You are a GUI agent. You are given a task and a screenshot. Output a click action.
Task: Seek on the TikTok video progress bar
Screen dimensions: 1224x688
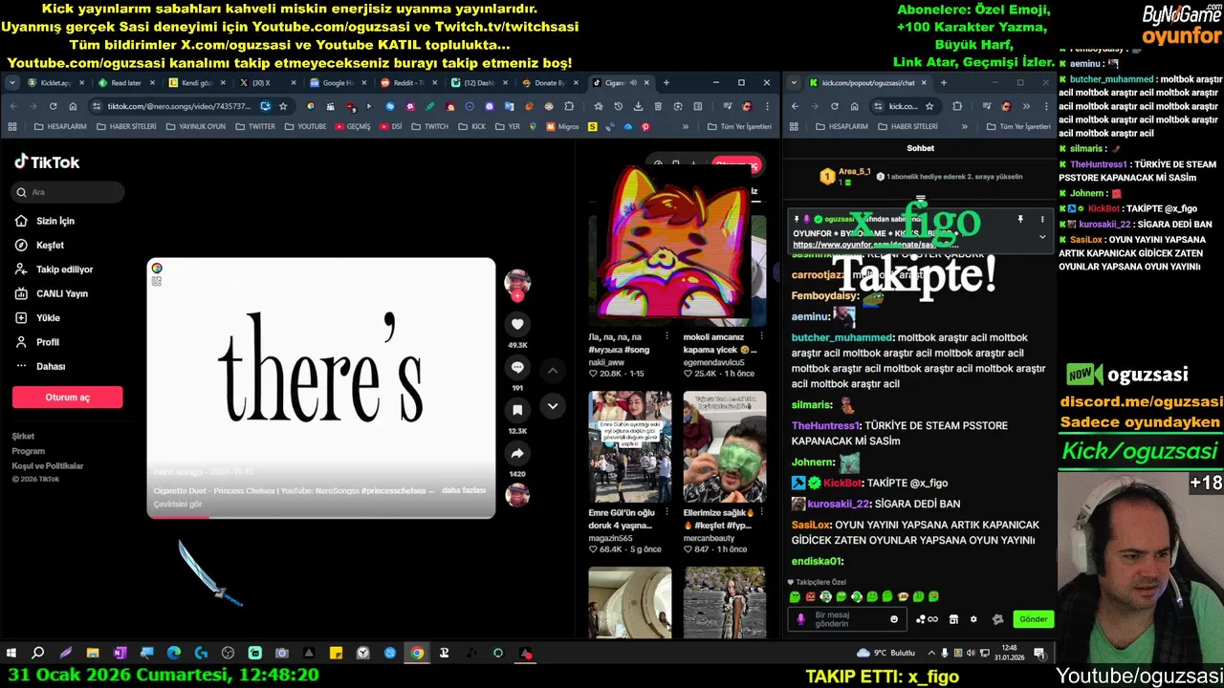321,517
